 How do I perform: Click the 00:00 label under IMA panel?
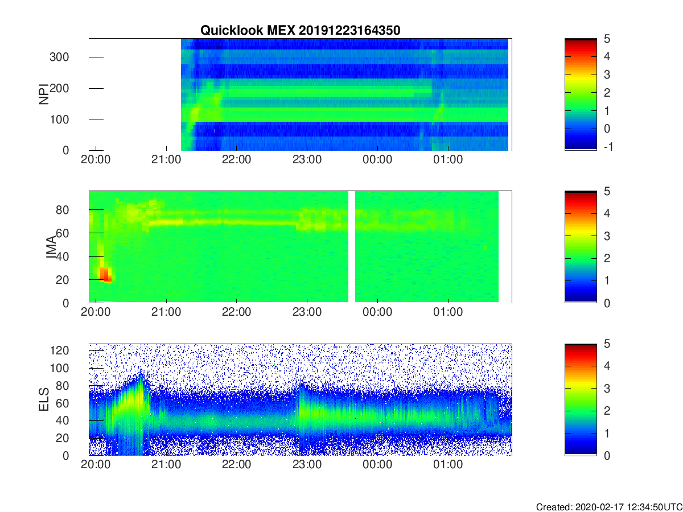pyautogui.click(x=378, y=312)
